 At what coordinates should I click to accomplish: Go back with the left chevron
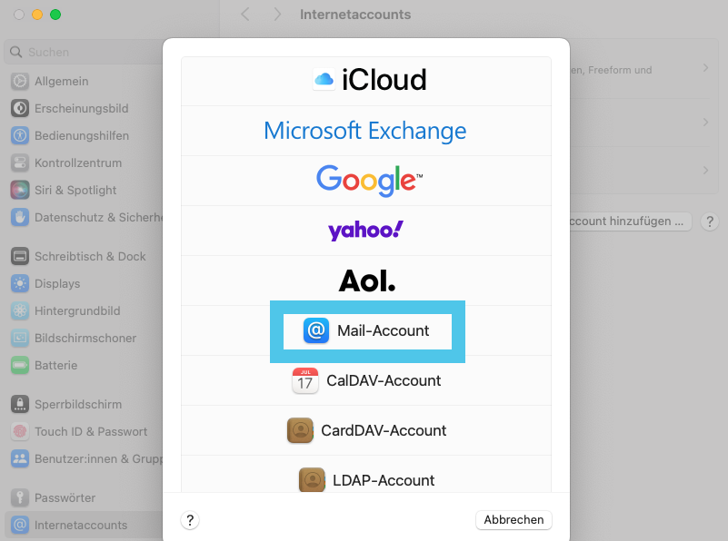click(245, 15)
